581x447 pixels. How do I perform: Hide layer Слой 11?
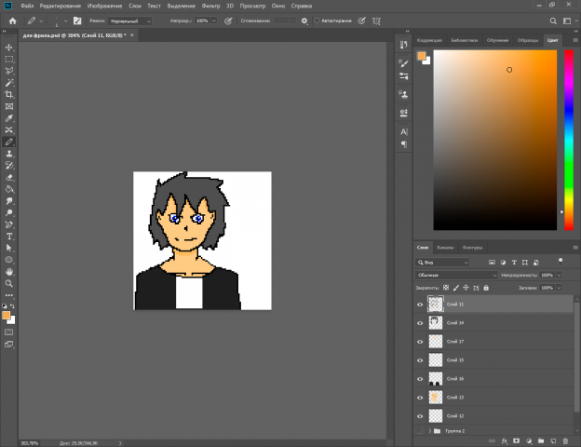pos(420,305)
